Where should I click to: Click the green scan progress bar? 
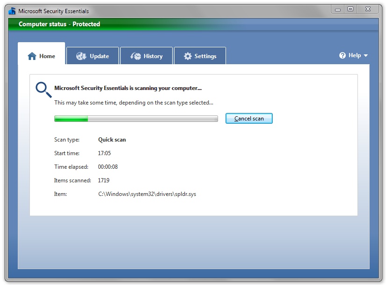pyautogui.click(x=136, y=119)
